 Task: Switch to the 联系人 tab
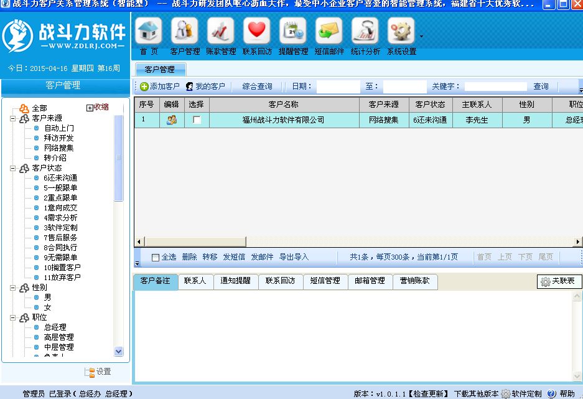click(195, 281)
